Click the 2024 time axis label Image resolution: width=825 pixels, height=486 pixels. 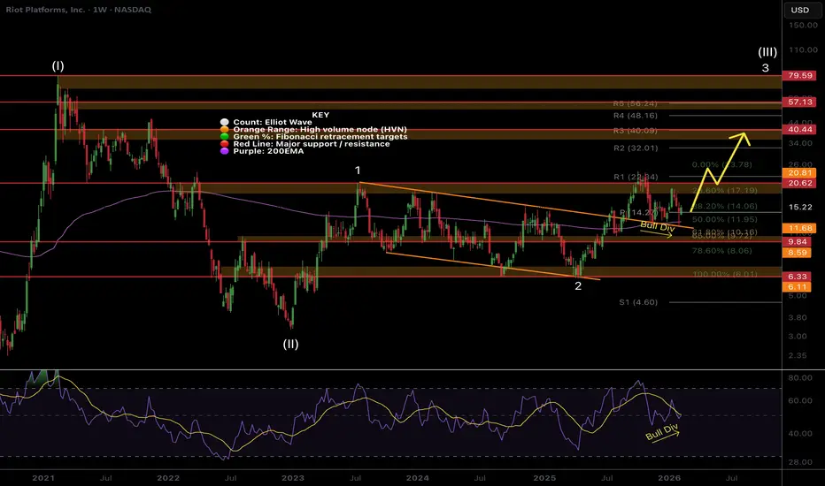click(x=417, y=478)
